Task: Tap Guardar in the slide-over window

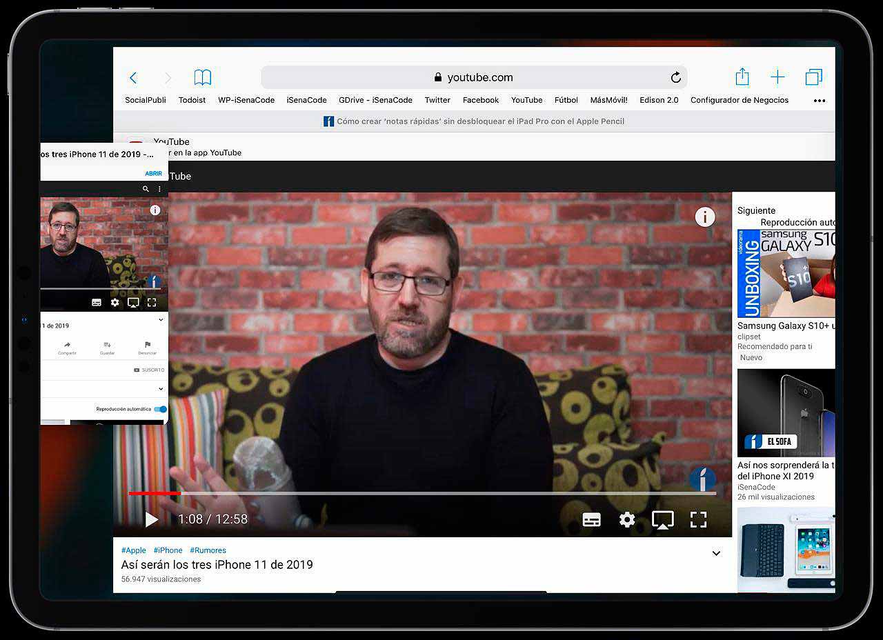Action: 107,348
